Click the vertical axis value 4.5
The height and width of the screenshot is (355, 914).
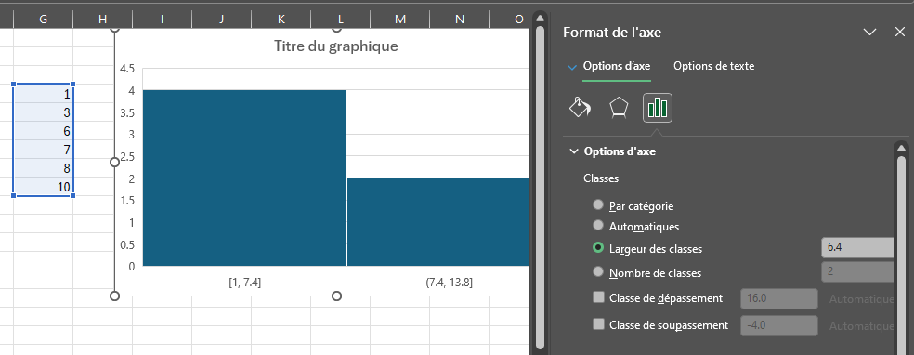coord(127,69)
